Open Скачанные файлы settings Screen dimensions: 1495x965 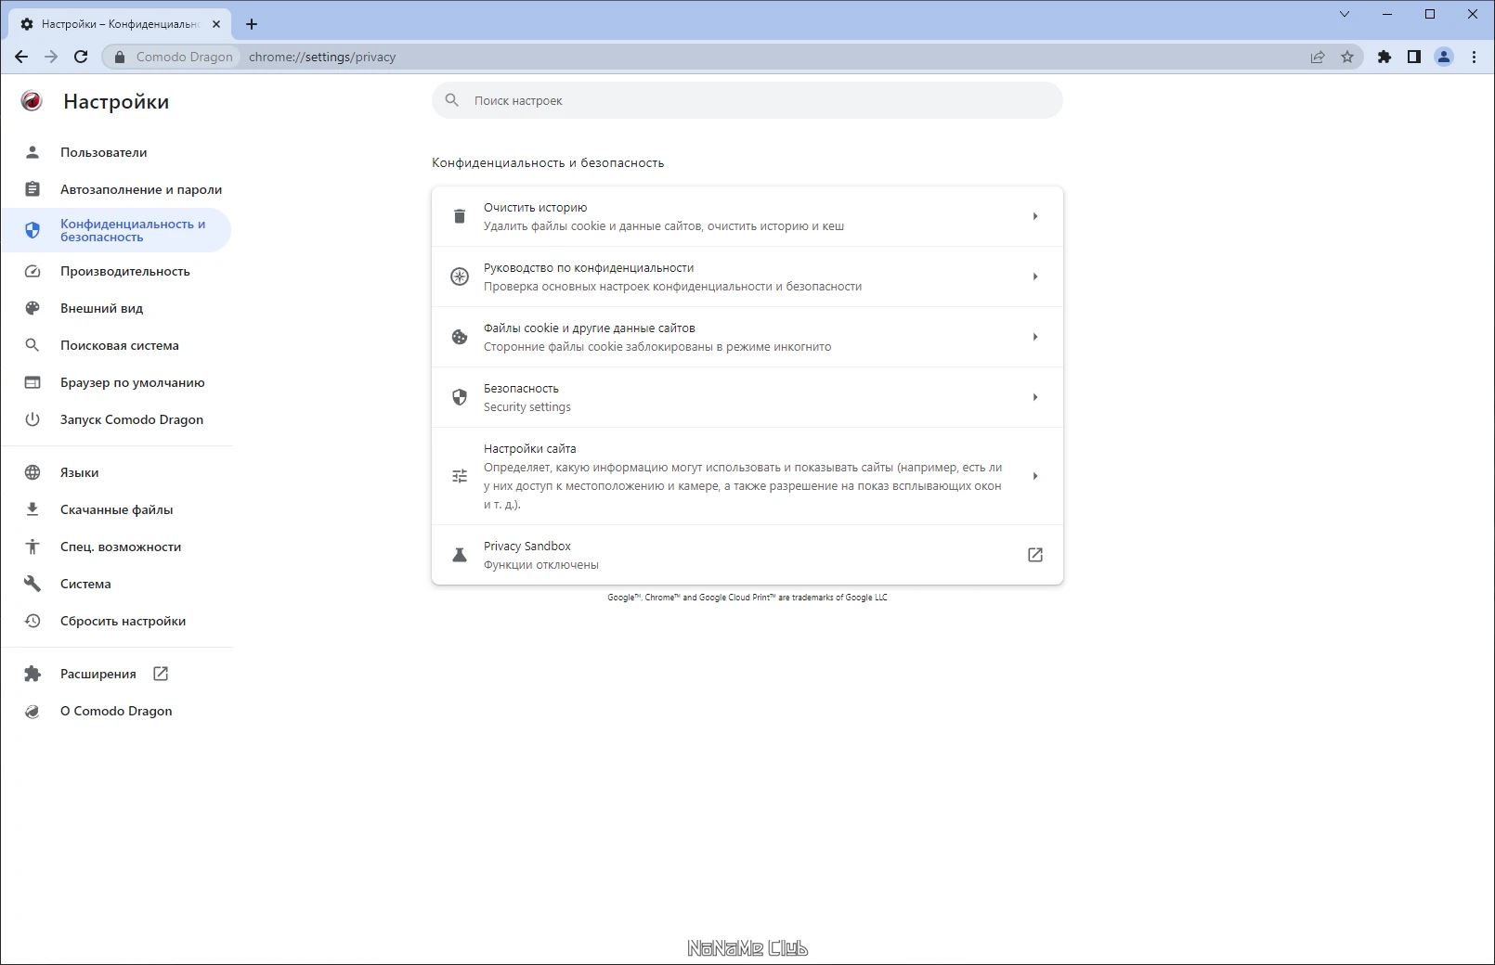tap(116, 509)
